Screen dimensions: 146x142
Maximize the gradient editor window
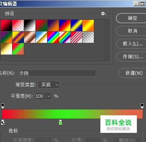click(142, 4)
